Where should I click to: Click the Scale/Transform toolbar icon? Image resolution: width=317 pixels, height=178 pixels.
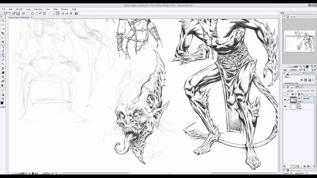(x=45, y=13)
